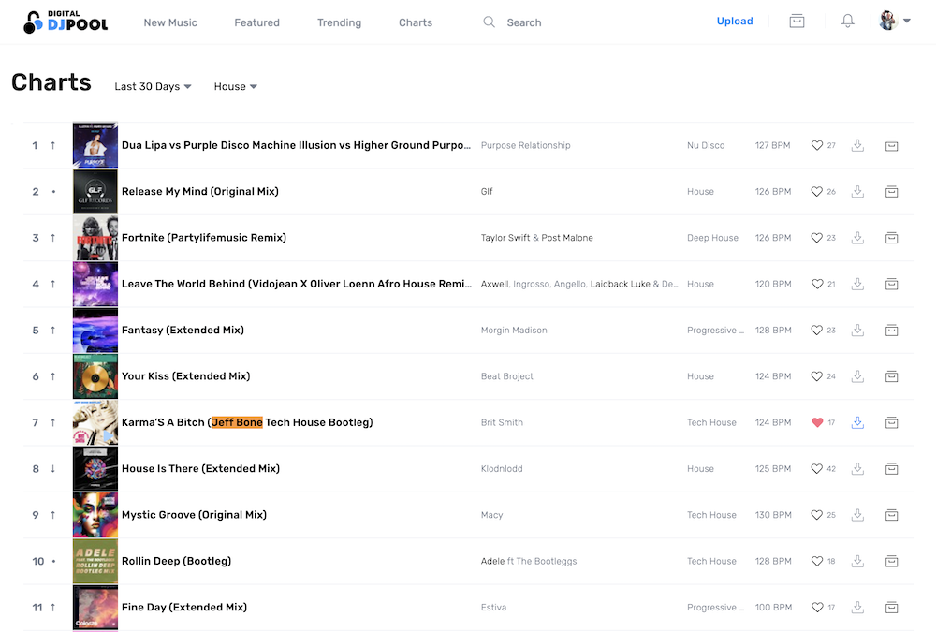
Task: Expand the profile avatar menu
Action: [895, 21]
